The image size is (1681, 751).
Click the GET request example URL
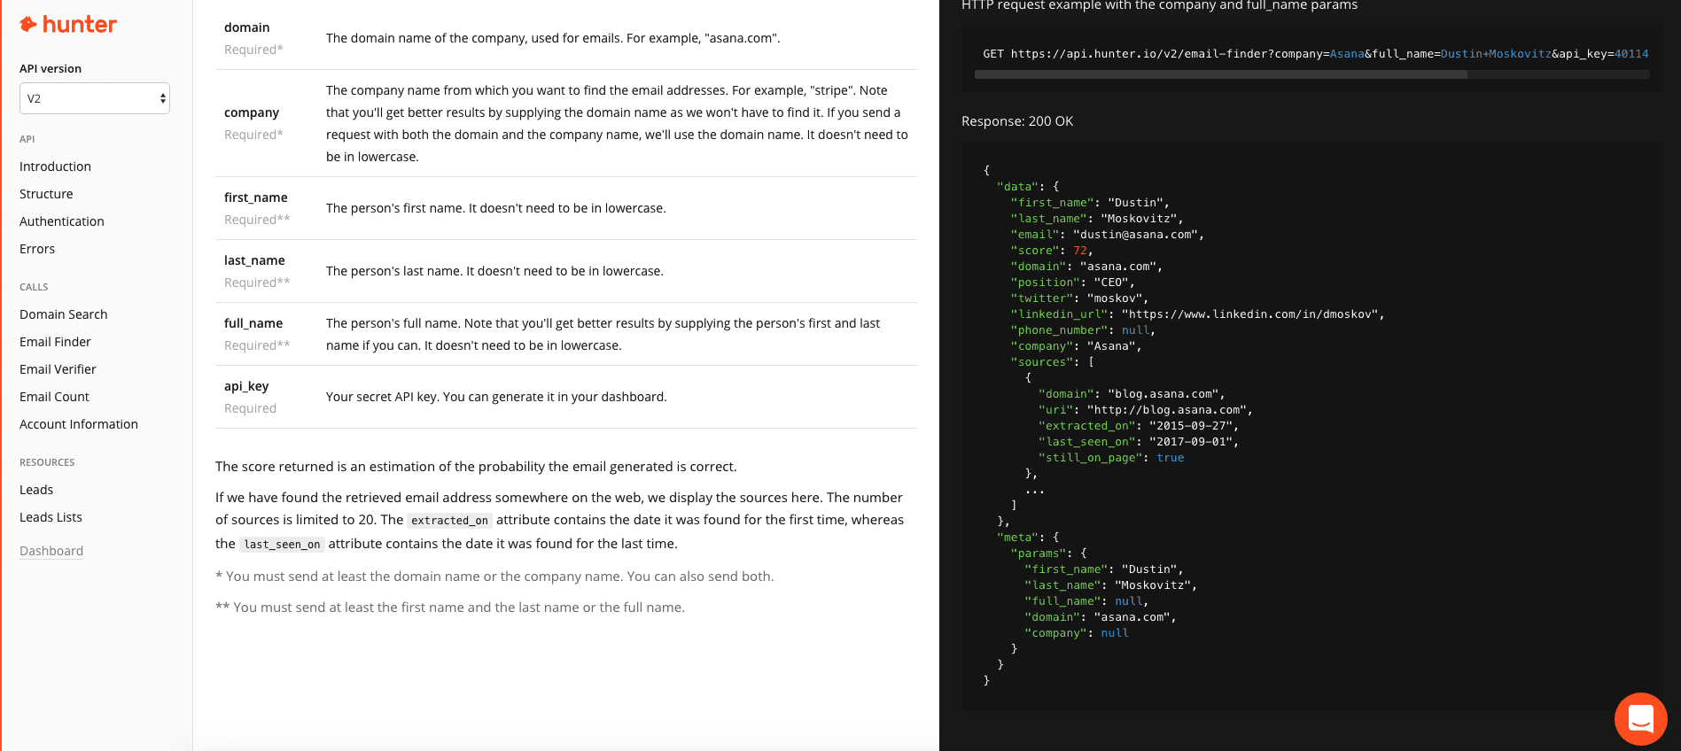1315,54
